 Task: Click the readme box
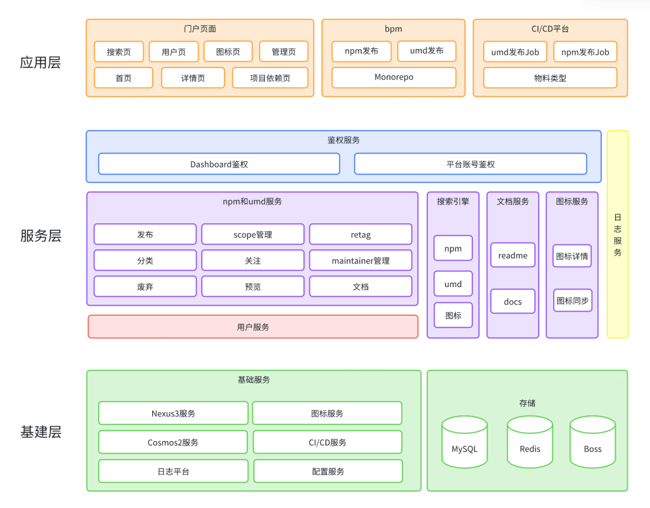click(x=513, y=255)
